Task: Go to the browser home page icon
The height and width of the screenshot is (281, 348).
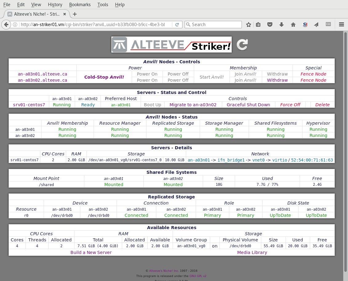Action: [x=293, y=25]
